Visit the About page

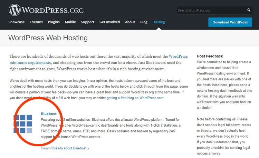point(130,22)
